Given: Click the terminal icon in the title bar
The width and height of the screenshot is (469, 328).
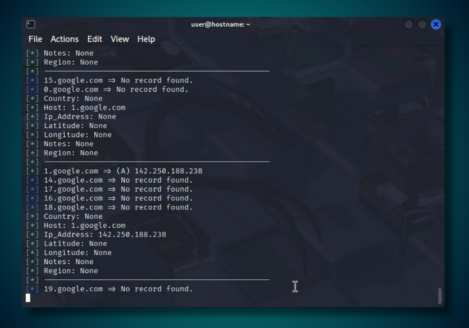Looking at the screenshot, I should coord(30,24).
